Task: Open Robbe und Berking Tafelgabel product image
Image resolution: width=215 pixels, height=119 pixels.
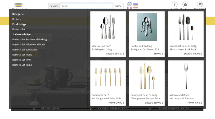Action: (x=147, y=27)
